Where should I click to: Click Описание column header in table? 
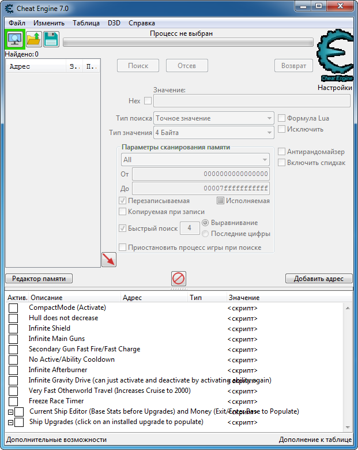click(74, 298)
